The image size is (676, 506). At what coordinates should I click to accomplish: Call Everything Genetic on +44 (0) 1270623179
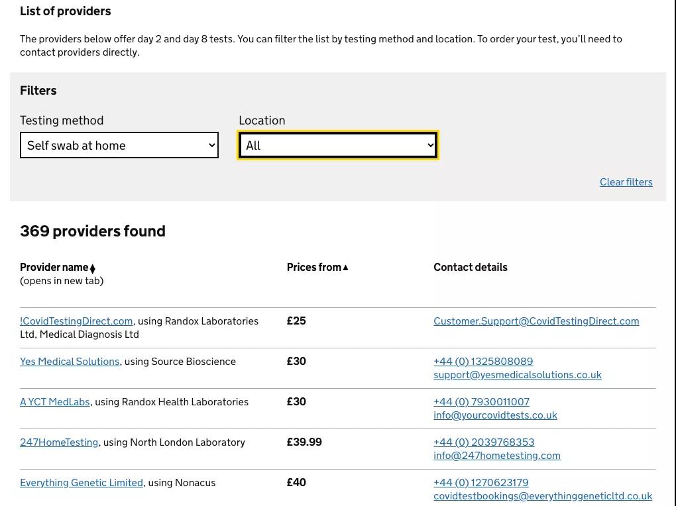pos(481,483)
